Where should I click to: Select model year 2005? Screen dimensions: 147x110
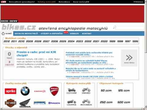(63, 41)
